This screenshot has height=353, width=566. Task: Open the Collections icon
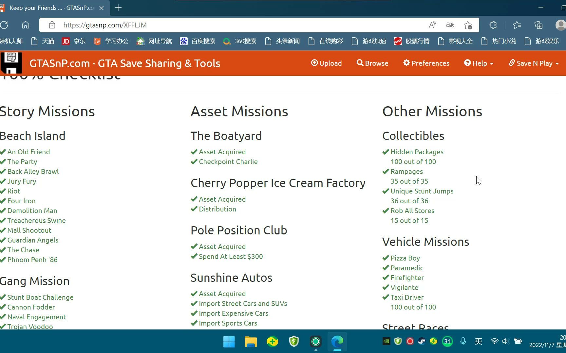(x=538, y=25)
